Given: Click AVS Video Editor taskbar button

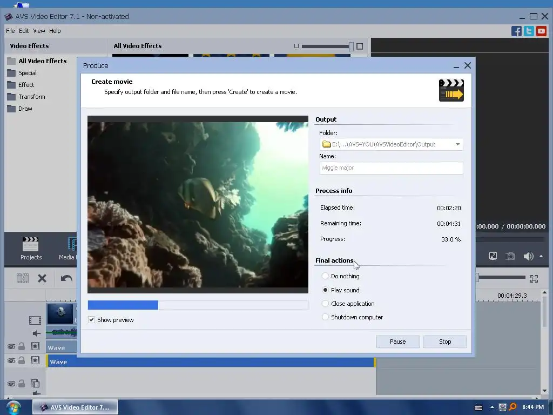Looking at the screenshot, I should [75, 407].
